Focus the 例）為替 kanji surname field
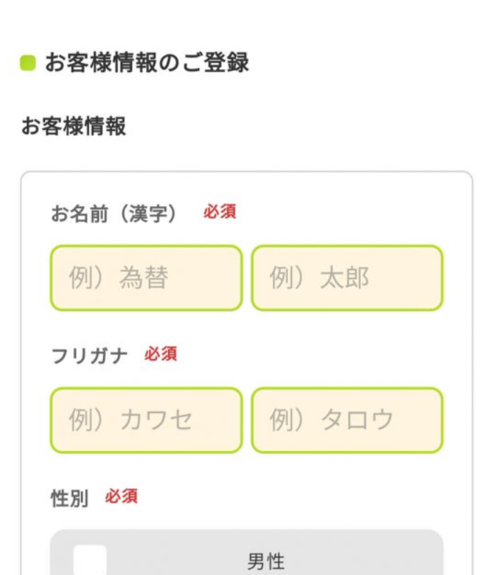Image resolution: width=492 pixels, height=575 pixels. click(146, 277)
